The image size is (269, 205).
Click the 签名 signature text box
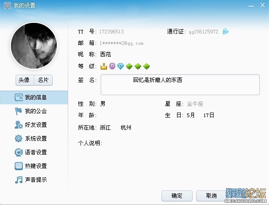click(180, 85)
